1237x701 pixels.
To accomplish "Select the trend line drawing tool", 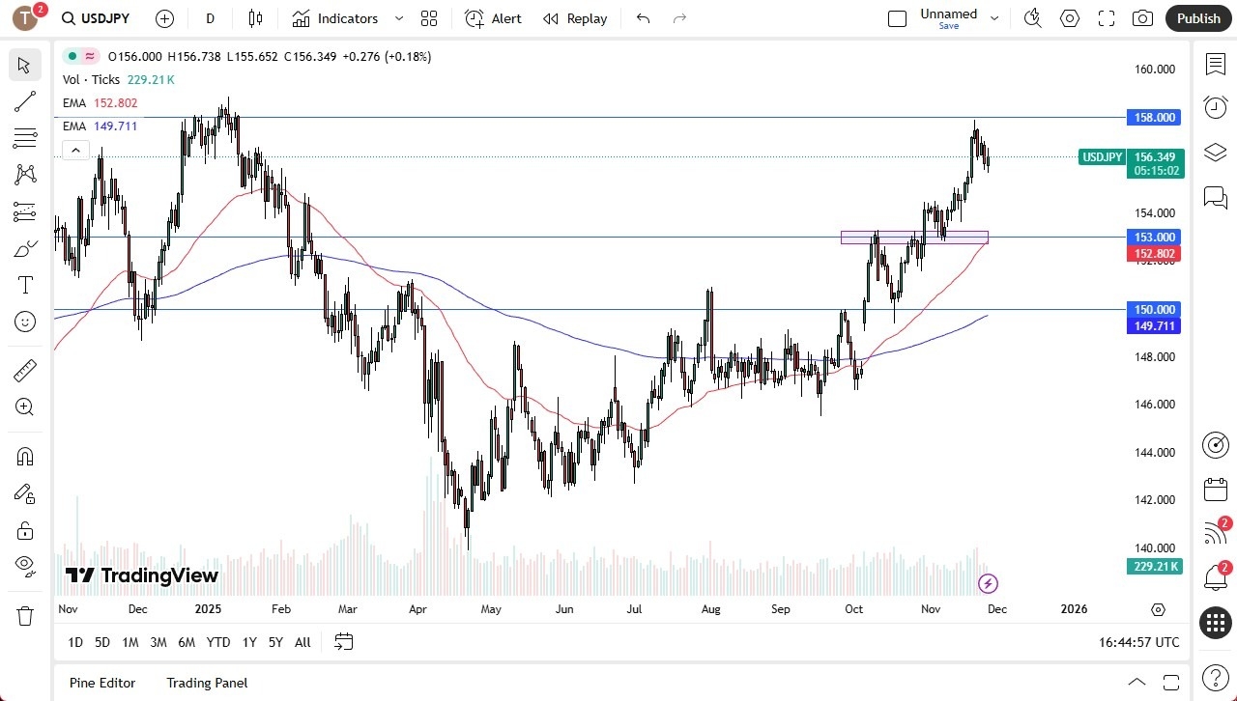I will [x=24, y=101].
